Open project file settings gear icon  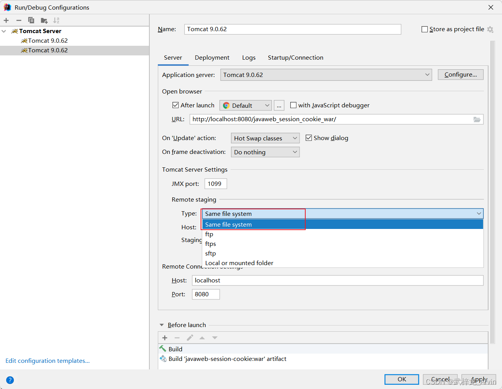pos(490,29)
